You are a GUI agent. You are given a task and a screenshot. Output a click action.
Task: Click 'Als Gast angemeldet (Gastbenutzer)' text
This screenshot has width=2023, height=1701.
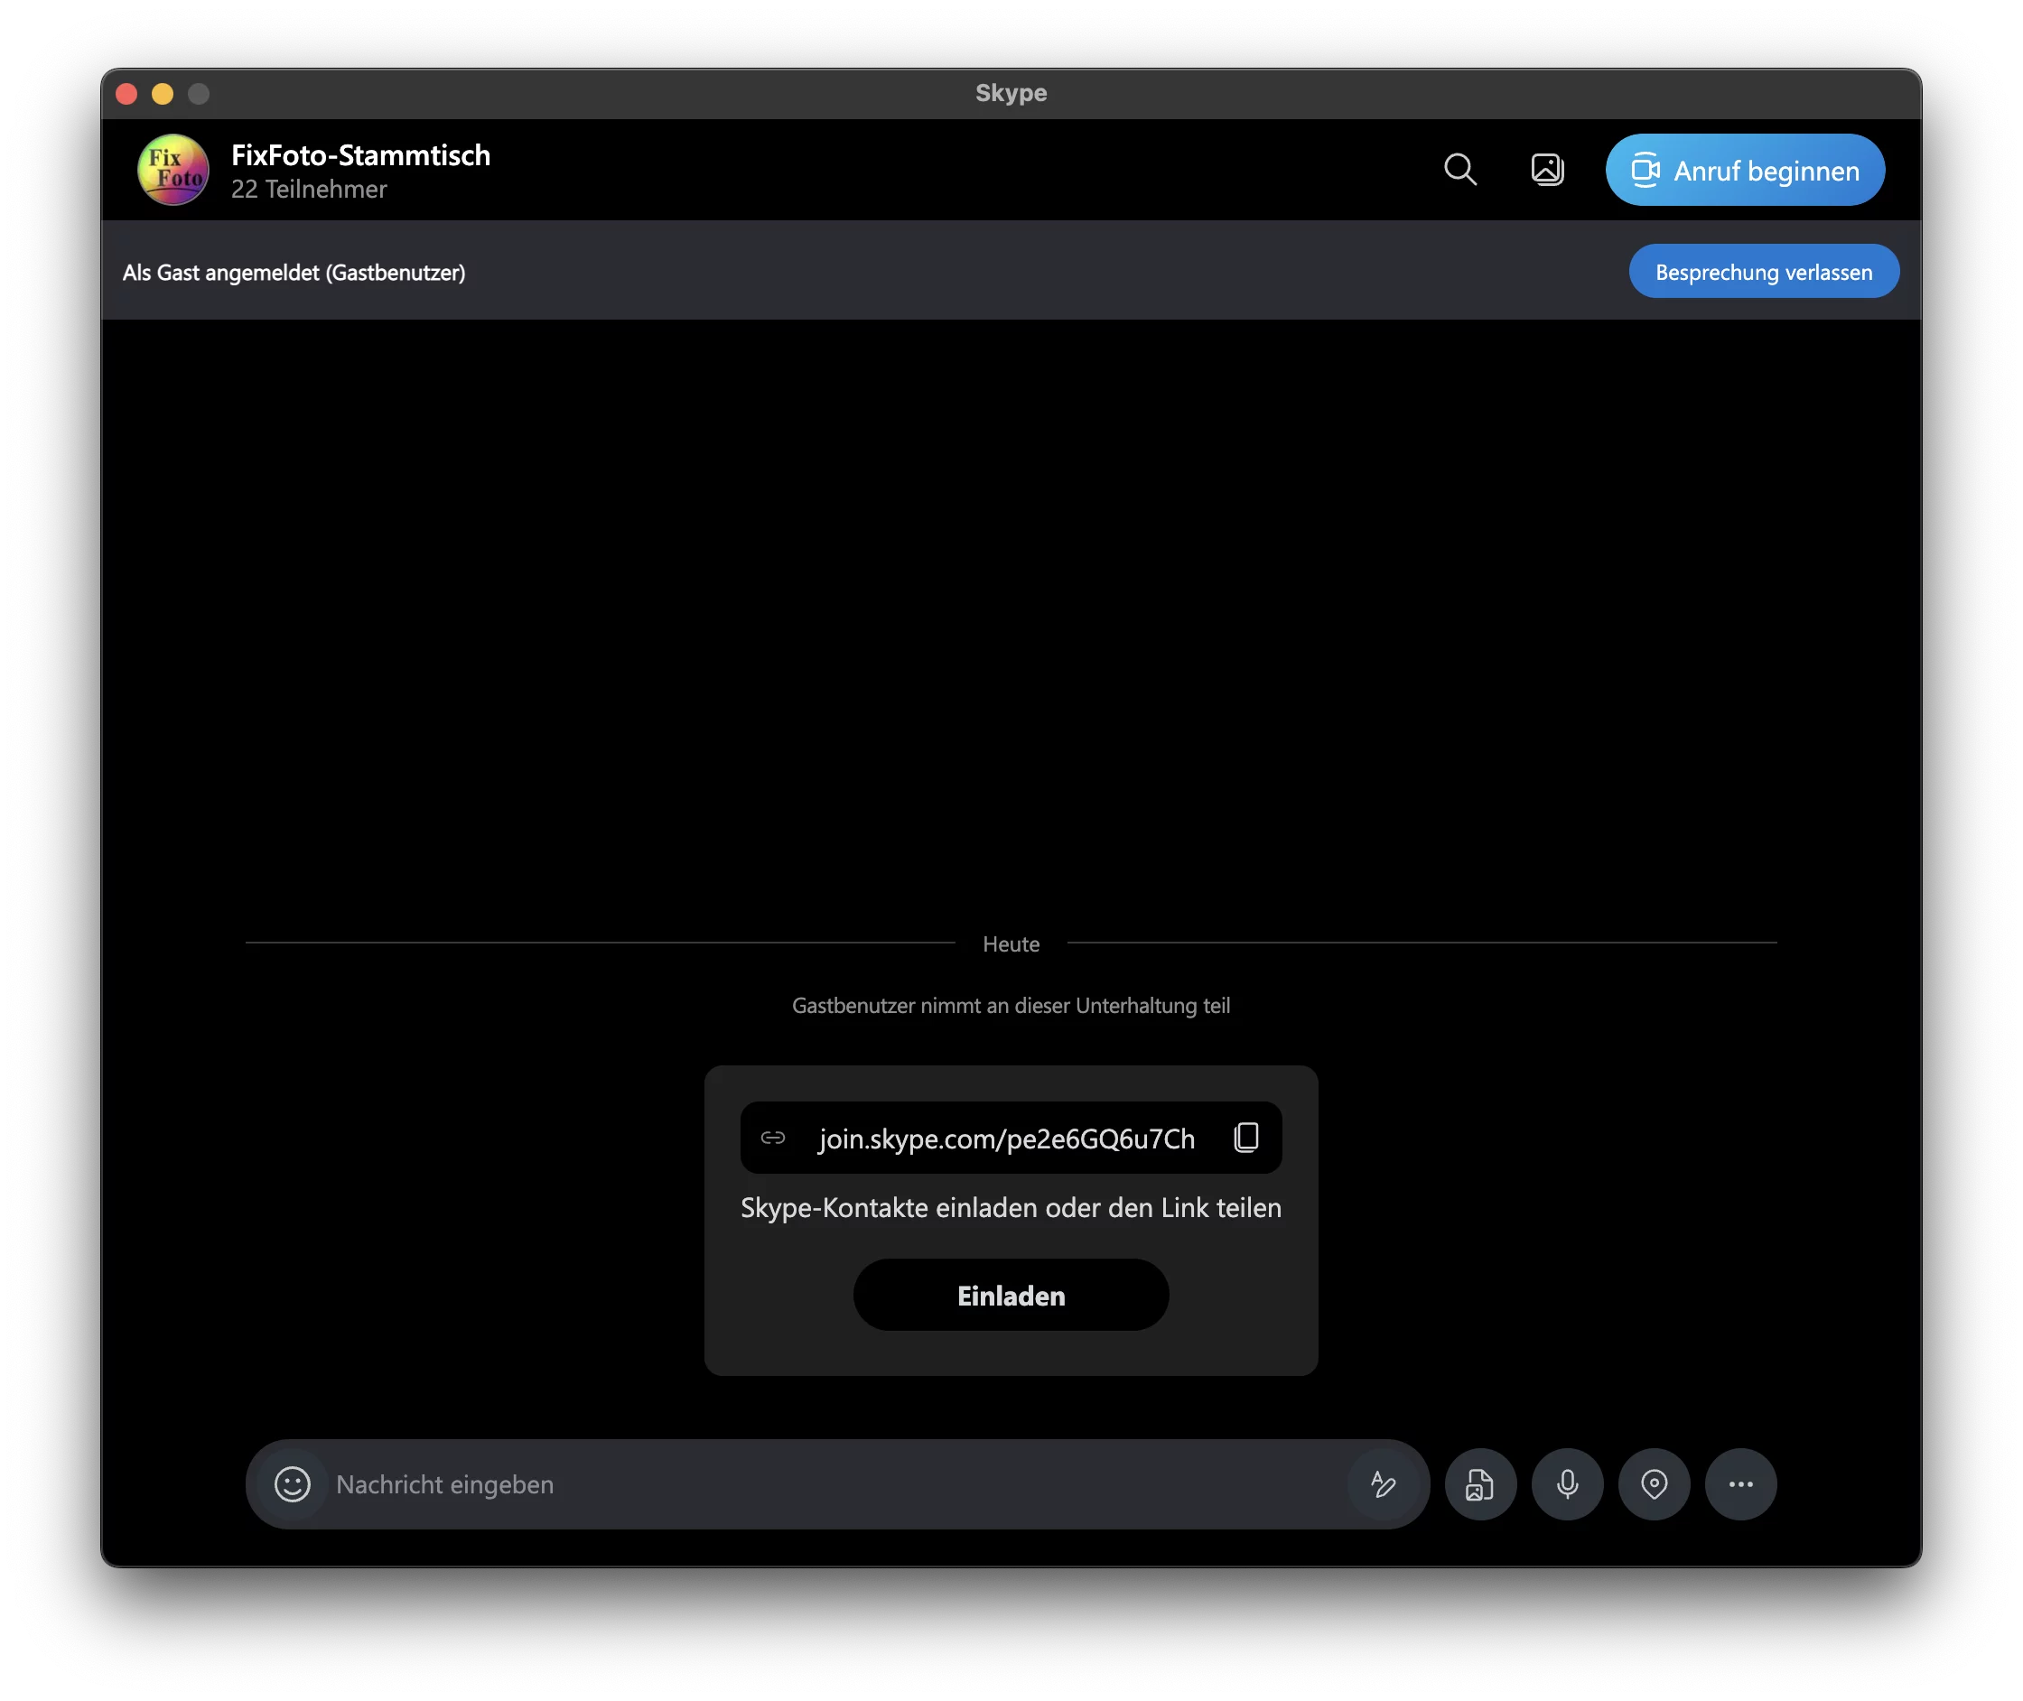click(294, 273)
